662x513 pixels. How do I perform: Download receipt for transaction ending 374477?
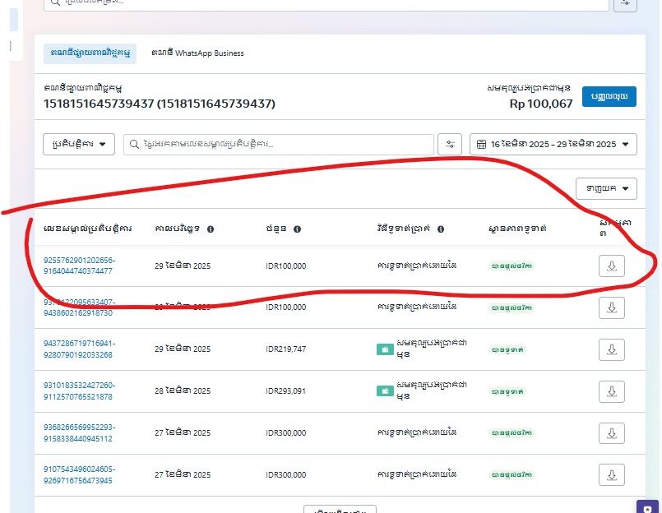611,266
